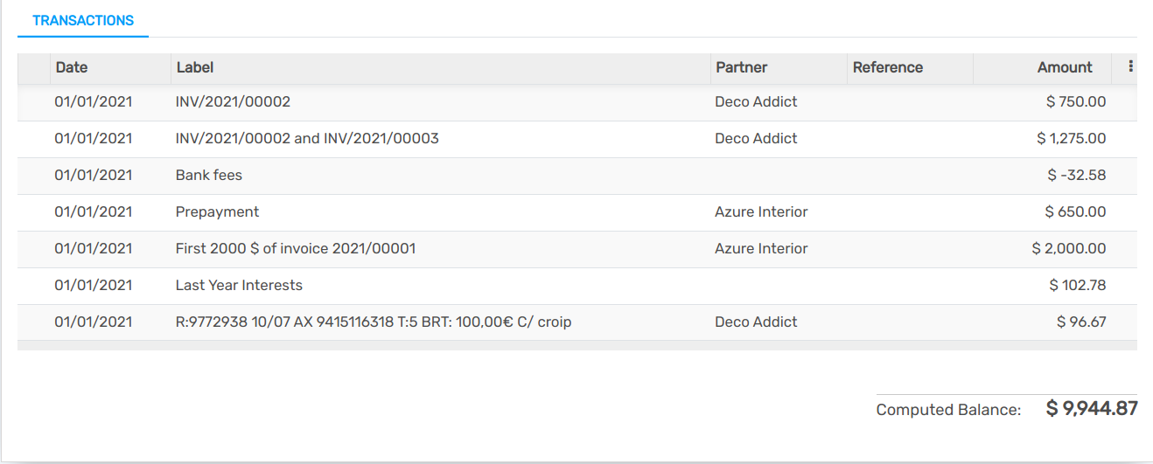
Task: Click empty partner cell for Bank fees
Action: point(779,175)
